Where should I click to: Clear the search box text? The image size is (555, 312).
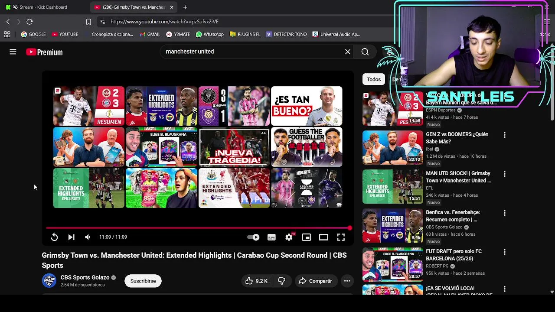pos(348,52)
